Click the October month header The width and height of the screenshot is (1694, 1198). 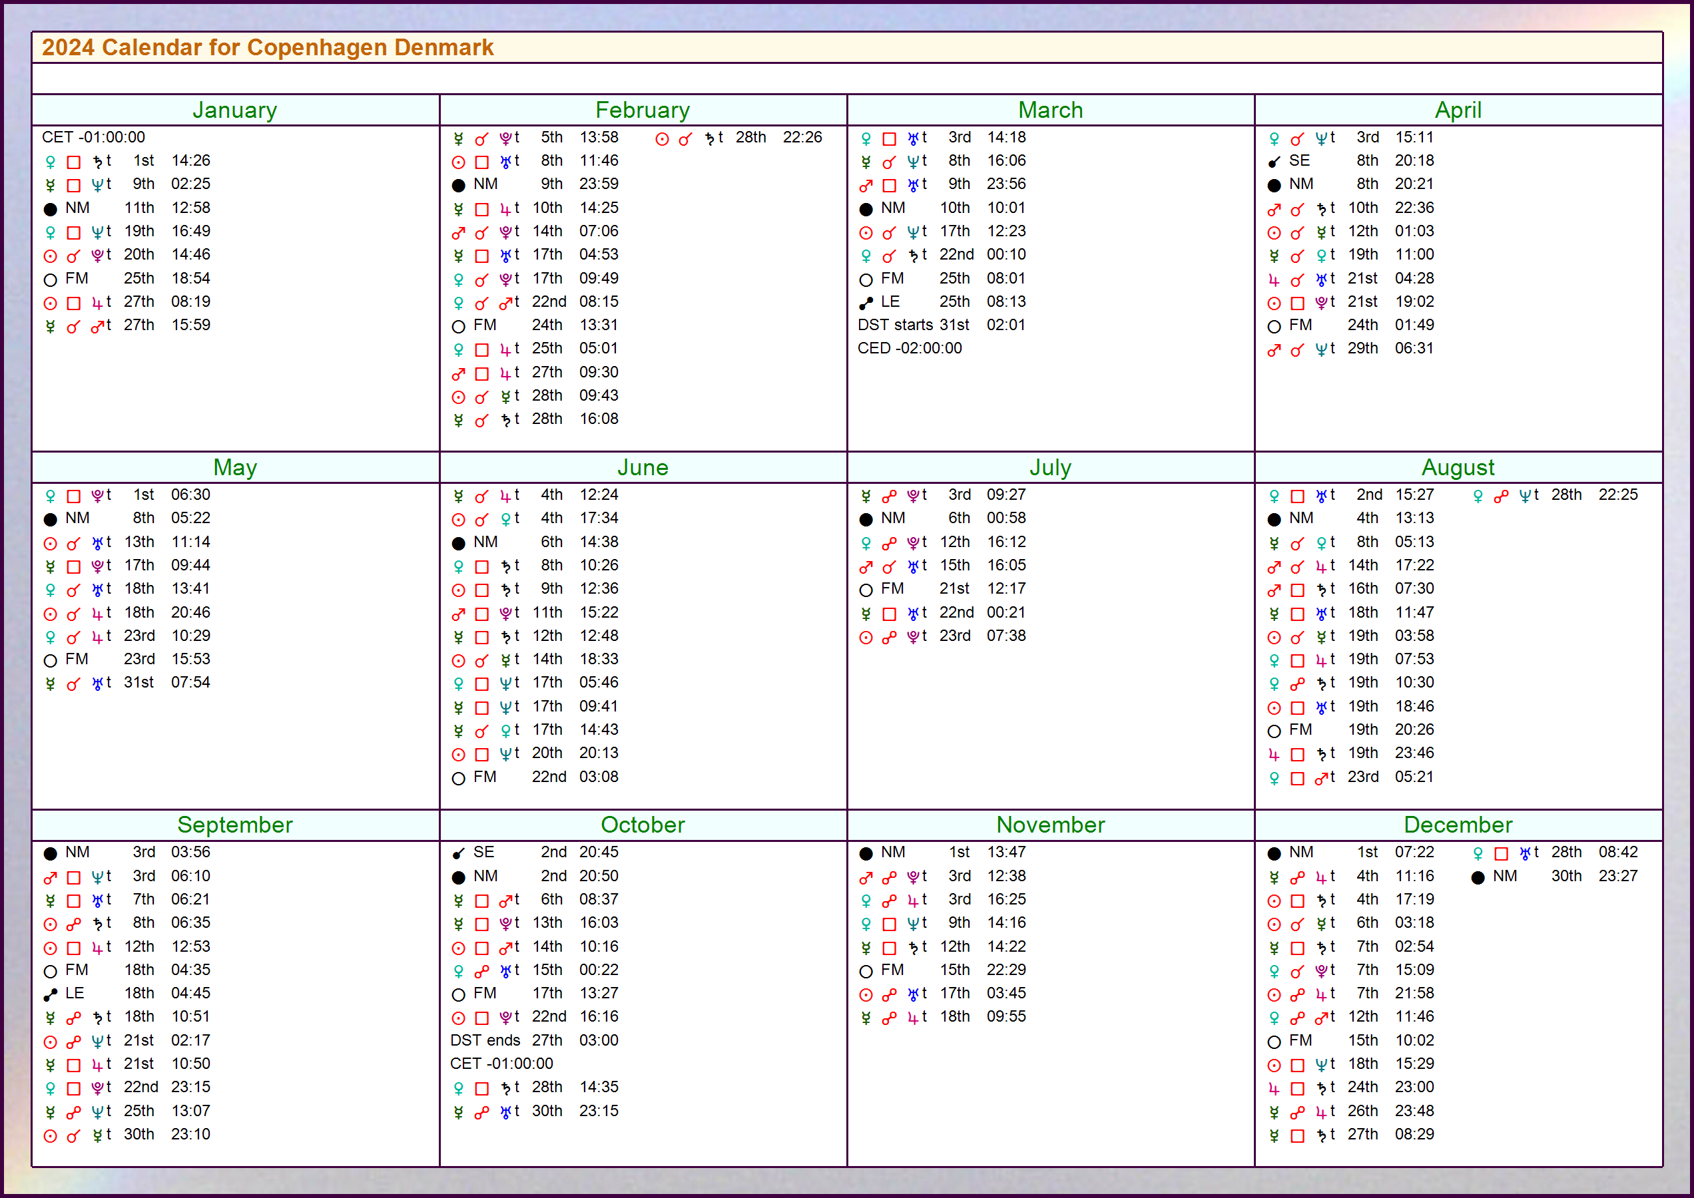tap(643, 825)
